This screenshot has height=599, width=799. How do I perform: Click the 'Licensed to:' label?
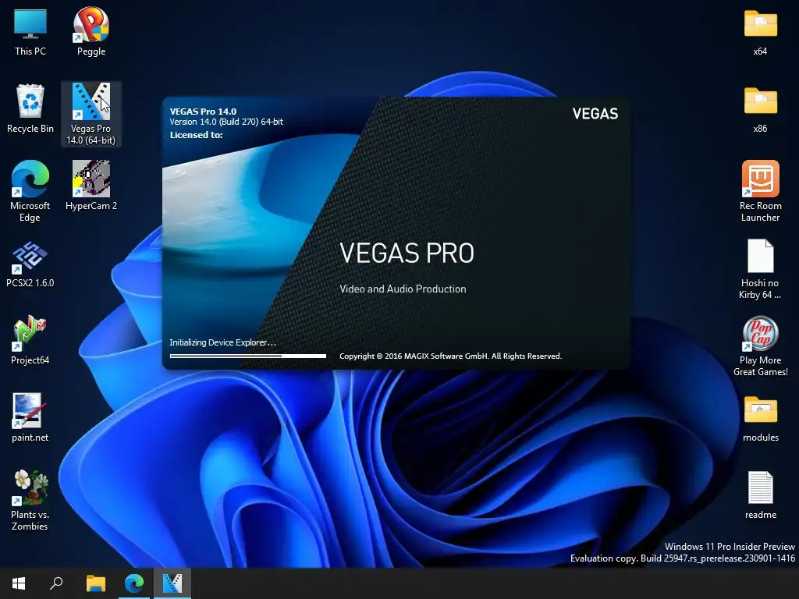(x=196, y=135)
